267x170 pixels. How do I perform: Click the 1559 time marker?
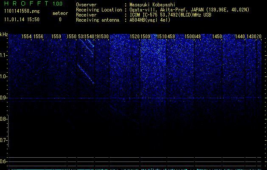(56, 37)
